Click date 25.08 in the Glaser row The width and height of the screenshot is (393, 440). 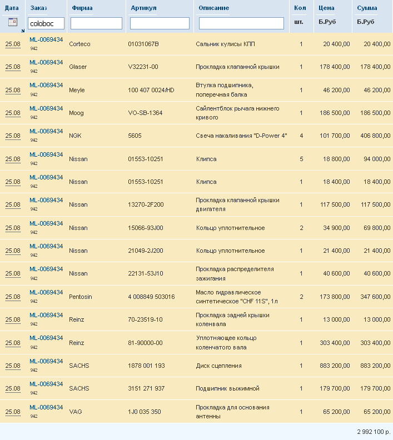click(13, 67)
